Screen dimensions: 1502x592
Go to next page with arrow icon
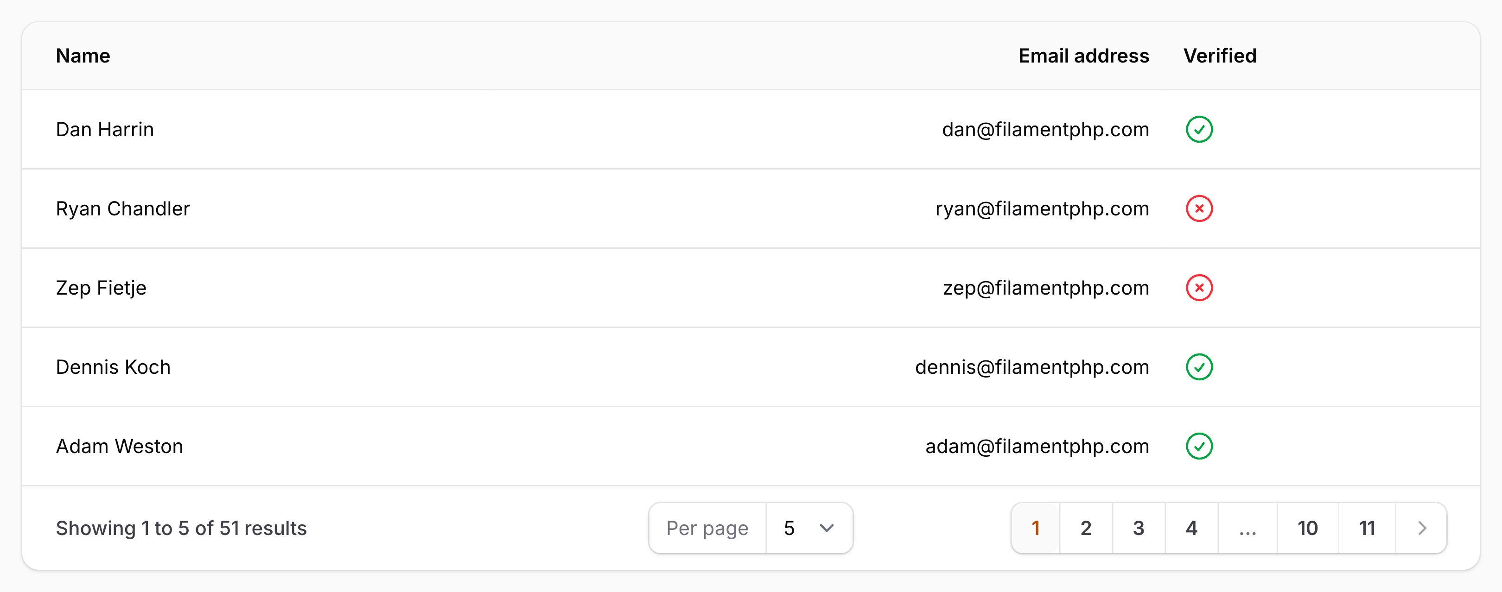point(1421,528)
